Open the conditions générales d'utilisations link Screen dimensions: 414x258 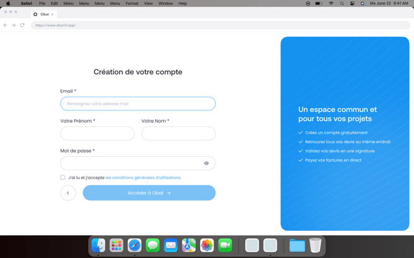pyautogui.click(x=143, y=178)
